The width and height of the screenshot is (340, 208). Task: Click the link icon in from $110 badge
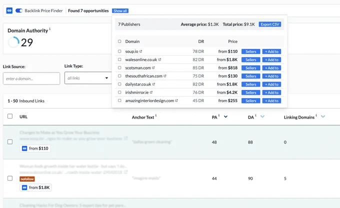click(24, 148)
